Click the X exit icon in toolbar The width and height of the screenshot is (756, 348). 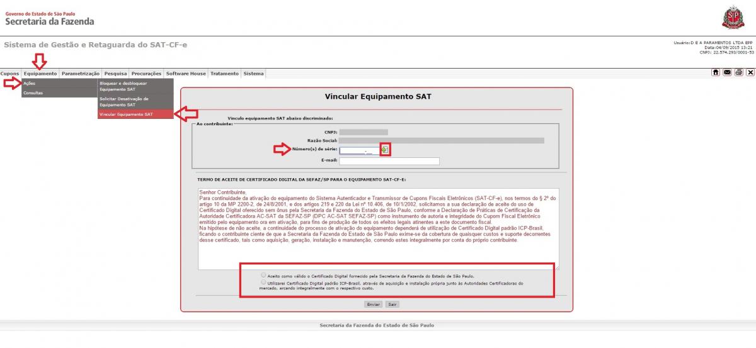(x=750, y=73)
